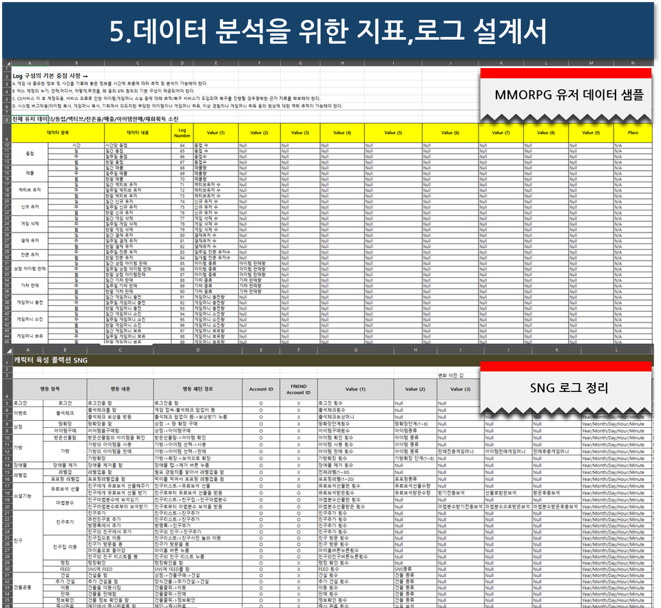Viewport: 661px width, 608px height.
Task: Click the '아이템을구매함' cell
Action: pos(120,431)
